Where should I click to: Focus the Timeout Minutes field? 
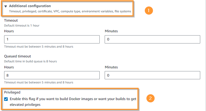[x=152, y=39]
